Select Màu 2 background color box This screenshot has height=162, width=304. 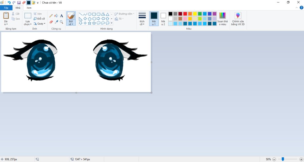pos(163,19)
